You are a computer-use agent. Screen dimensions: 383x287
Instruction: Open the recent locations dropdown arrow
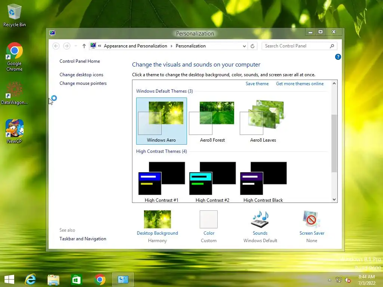coord(76,46)
